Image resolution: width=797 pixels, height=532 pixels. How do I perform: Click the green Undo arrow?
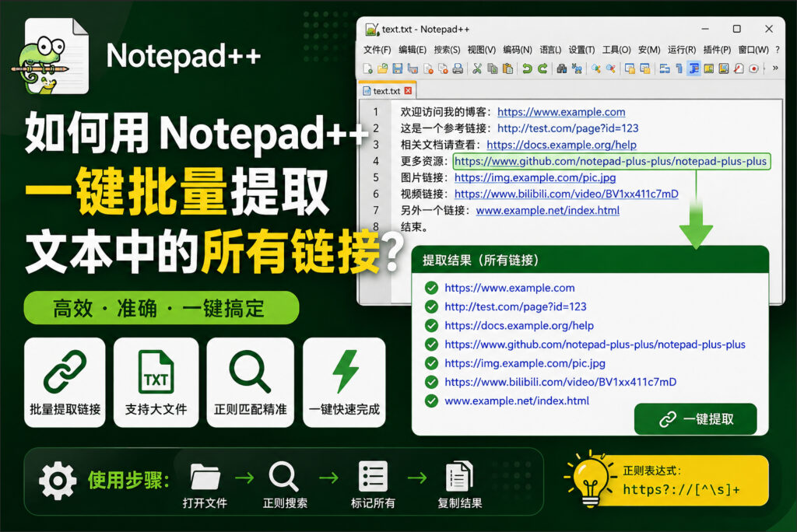click(528, 68)
